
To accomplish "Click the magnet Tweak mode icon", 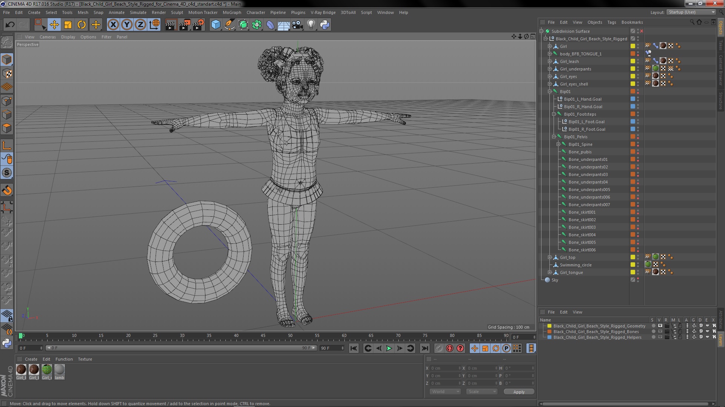I will [7, 190].
